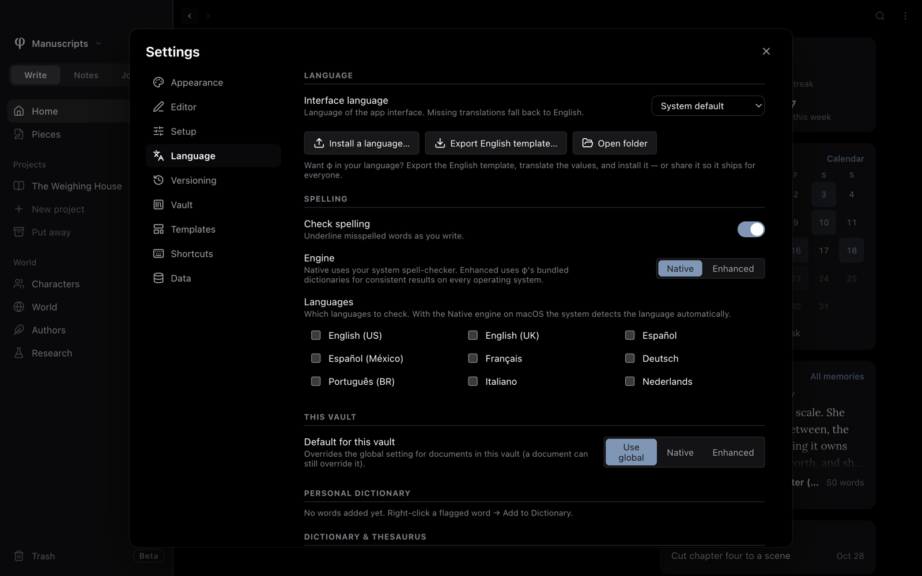
Task: Open Templates settings section
Action: click(213, 229)
